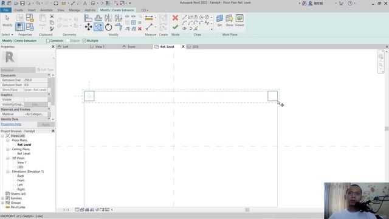
Task: Open the File tab
Action: coord(5,10)
